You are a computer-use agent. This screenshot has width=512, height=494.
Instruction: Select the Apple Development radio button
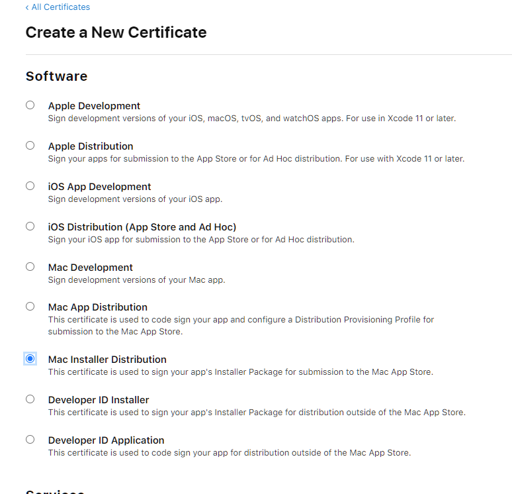30,105
